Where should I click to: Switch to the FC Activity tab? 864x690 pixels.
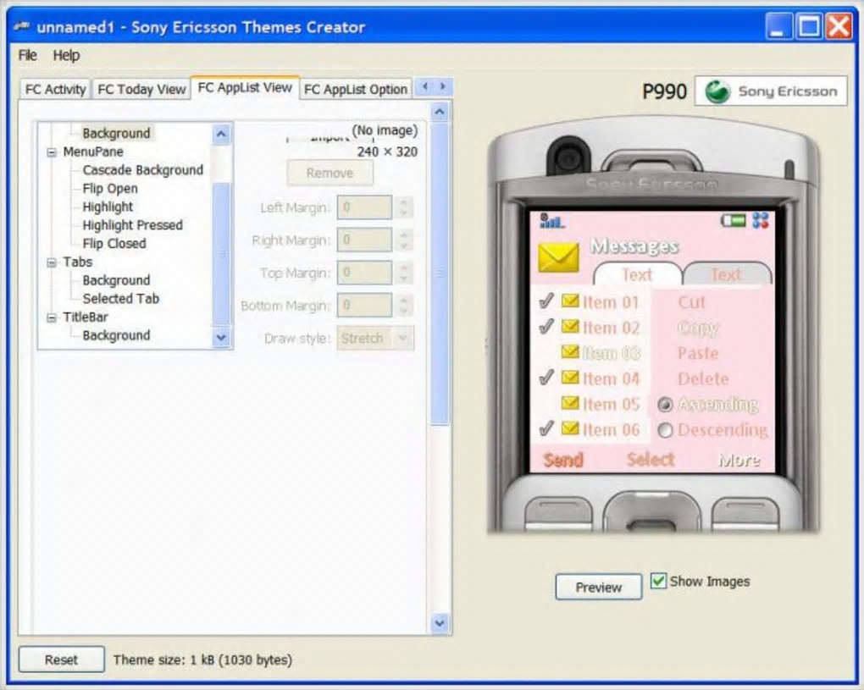click(56, 89)
